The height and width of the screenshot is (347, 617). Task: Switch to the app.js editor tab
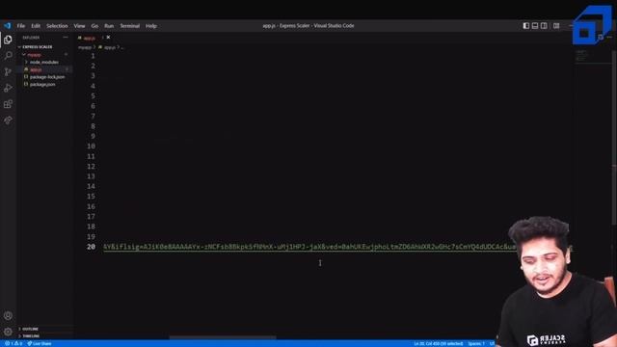89,38
